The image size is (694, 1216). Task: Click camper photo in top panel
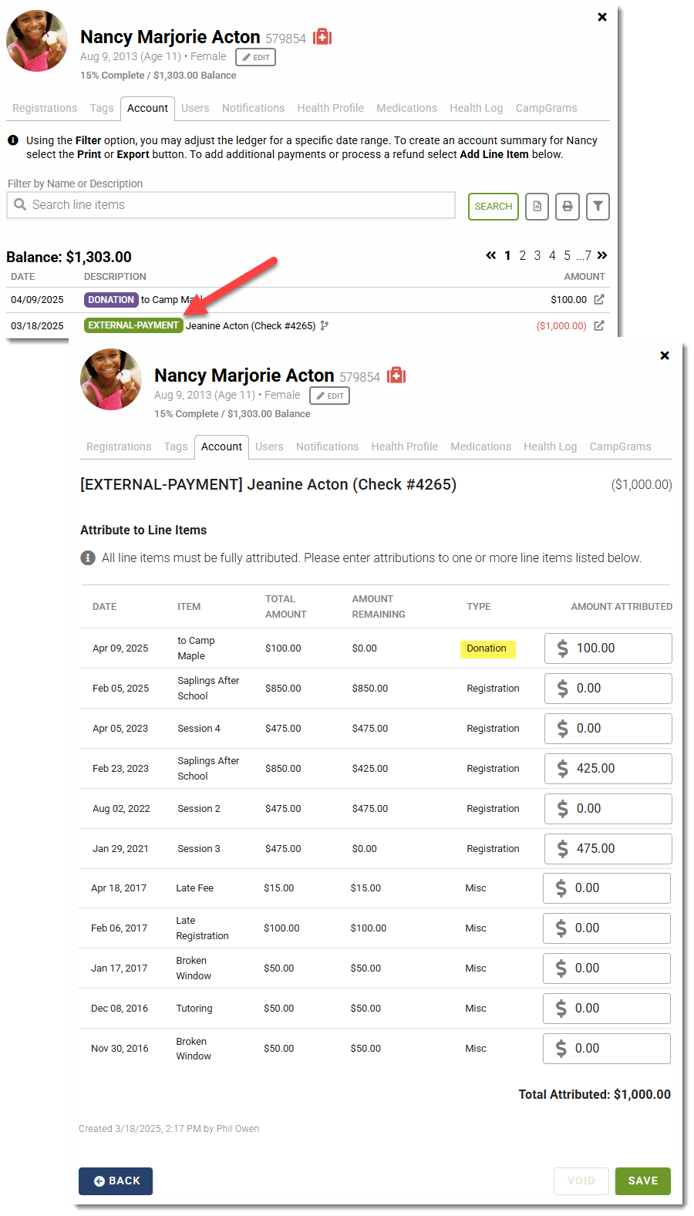pyautogui.click(x=37, y=41)
